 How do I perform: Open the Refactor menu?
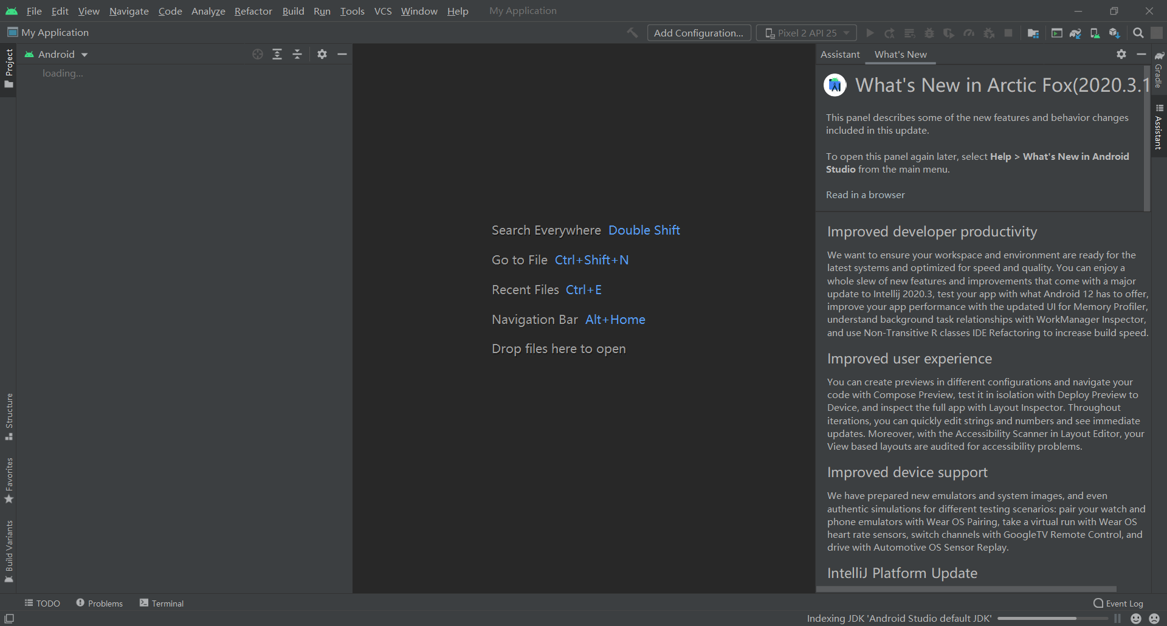(x=253, y=11)
